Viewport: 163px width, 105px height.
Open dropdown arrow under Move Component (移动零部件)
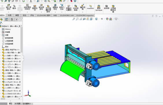[x=41, y=12]
